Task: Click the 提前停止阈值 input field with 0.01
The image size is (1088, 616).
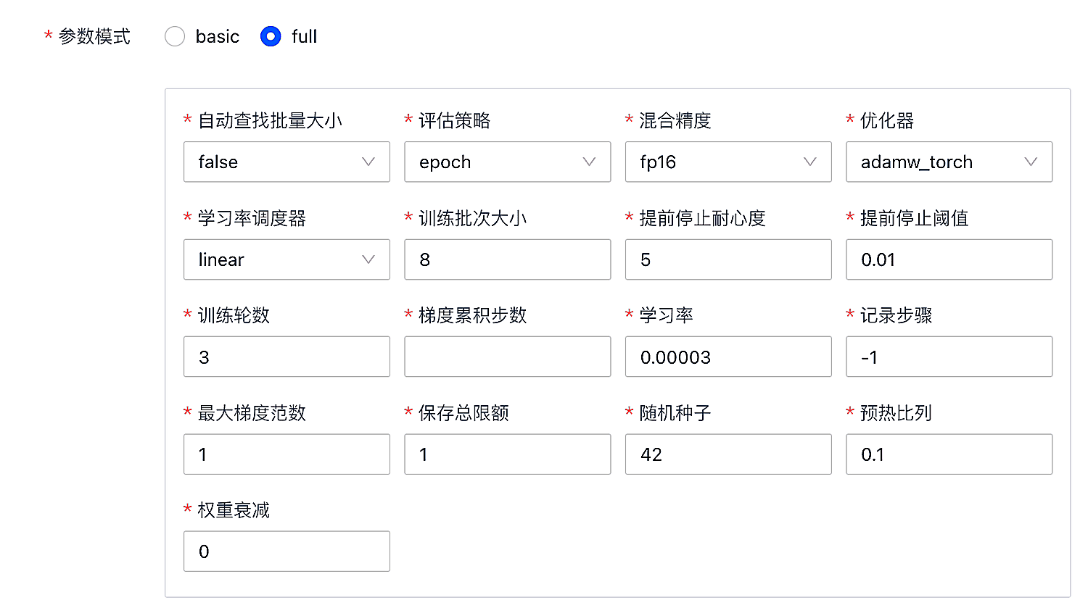Action: 949,259
